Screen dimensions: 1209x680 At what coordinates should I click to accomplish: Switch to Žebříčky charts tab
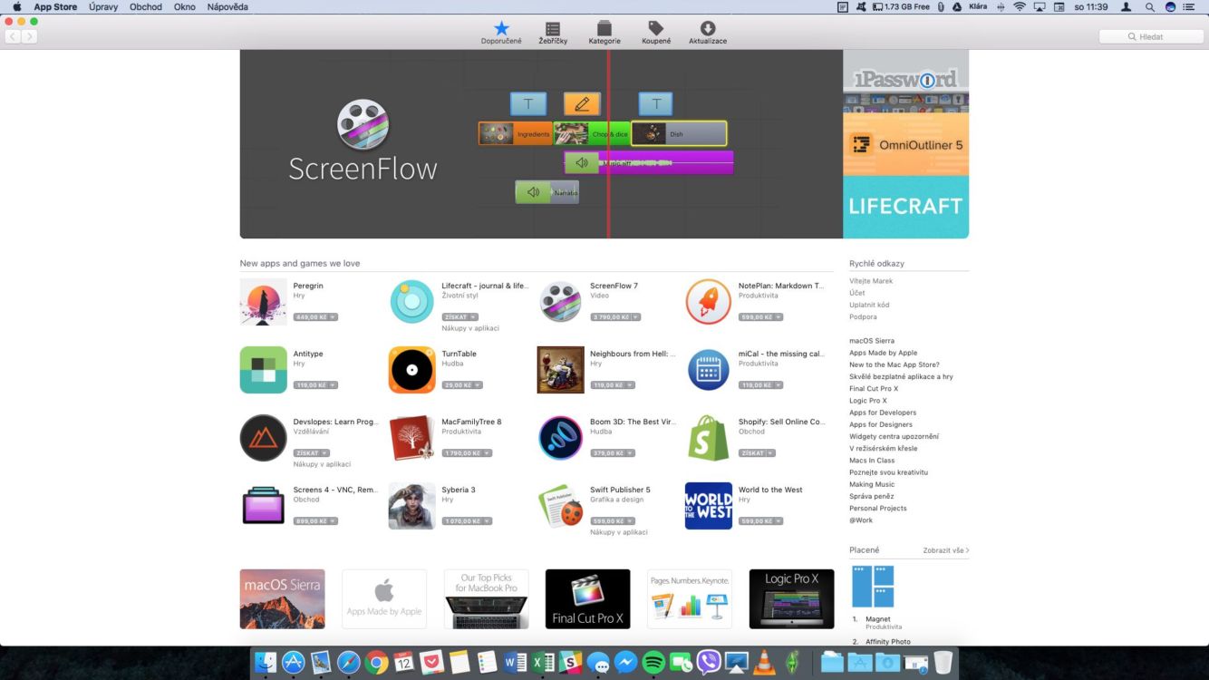552,33
